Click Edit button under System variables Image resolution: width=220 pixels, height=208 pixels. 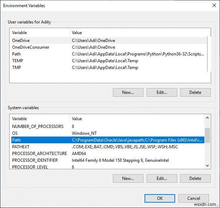[x=162, y=178]
